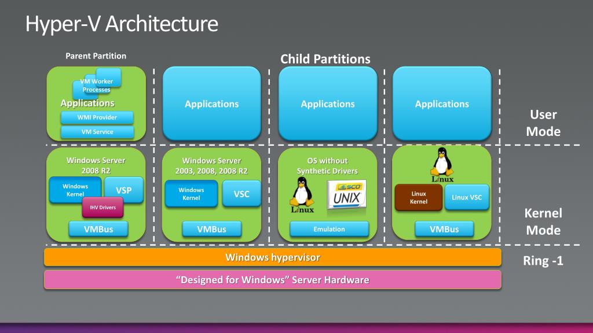Select the brown Linux Kernel box
The image size is (593, 333).
coord(419,198)
